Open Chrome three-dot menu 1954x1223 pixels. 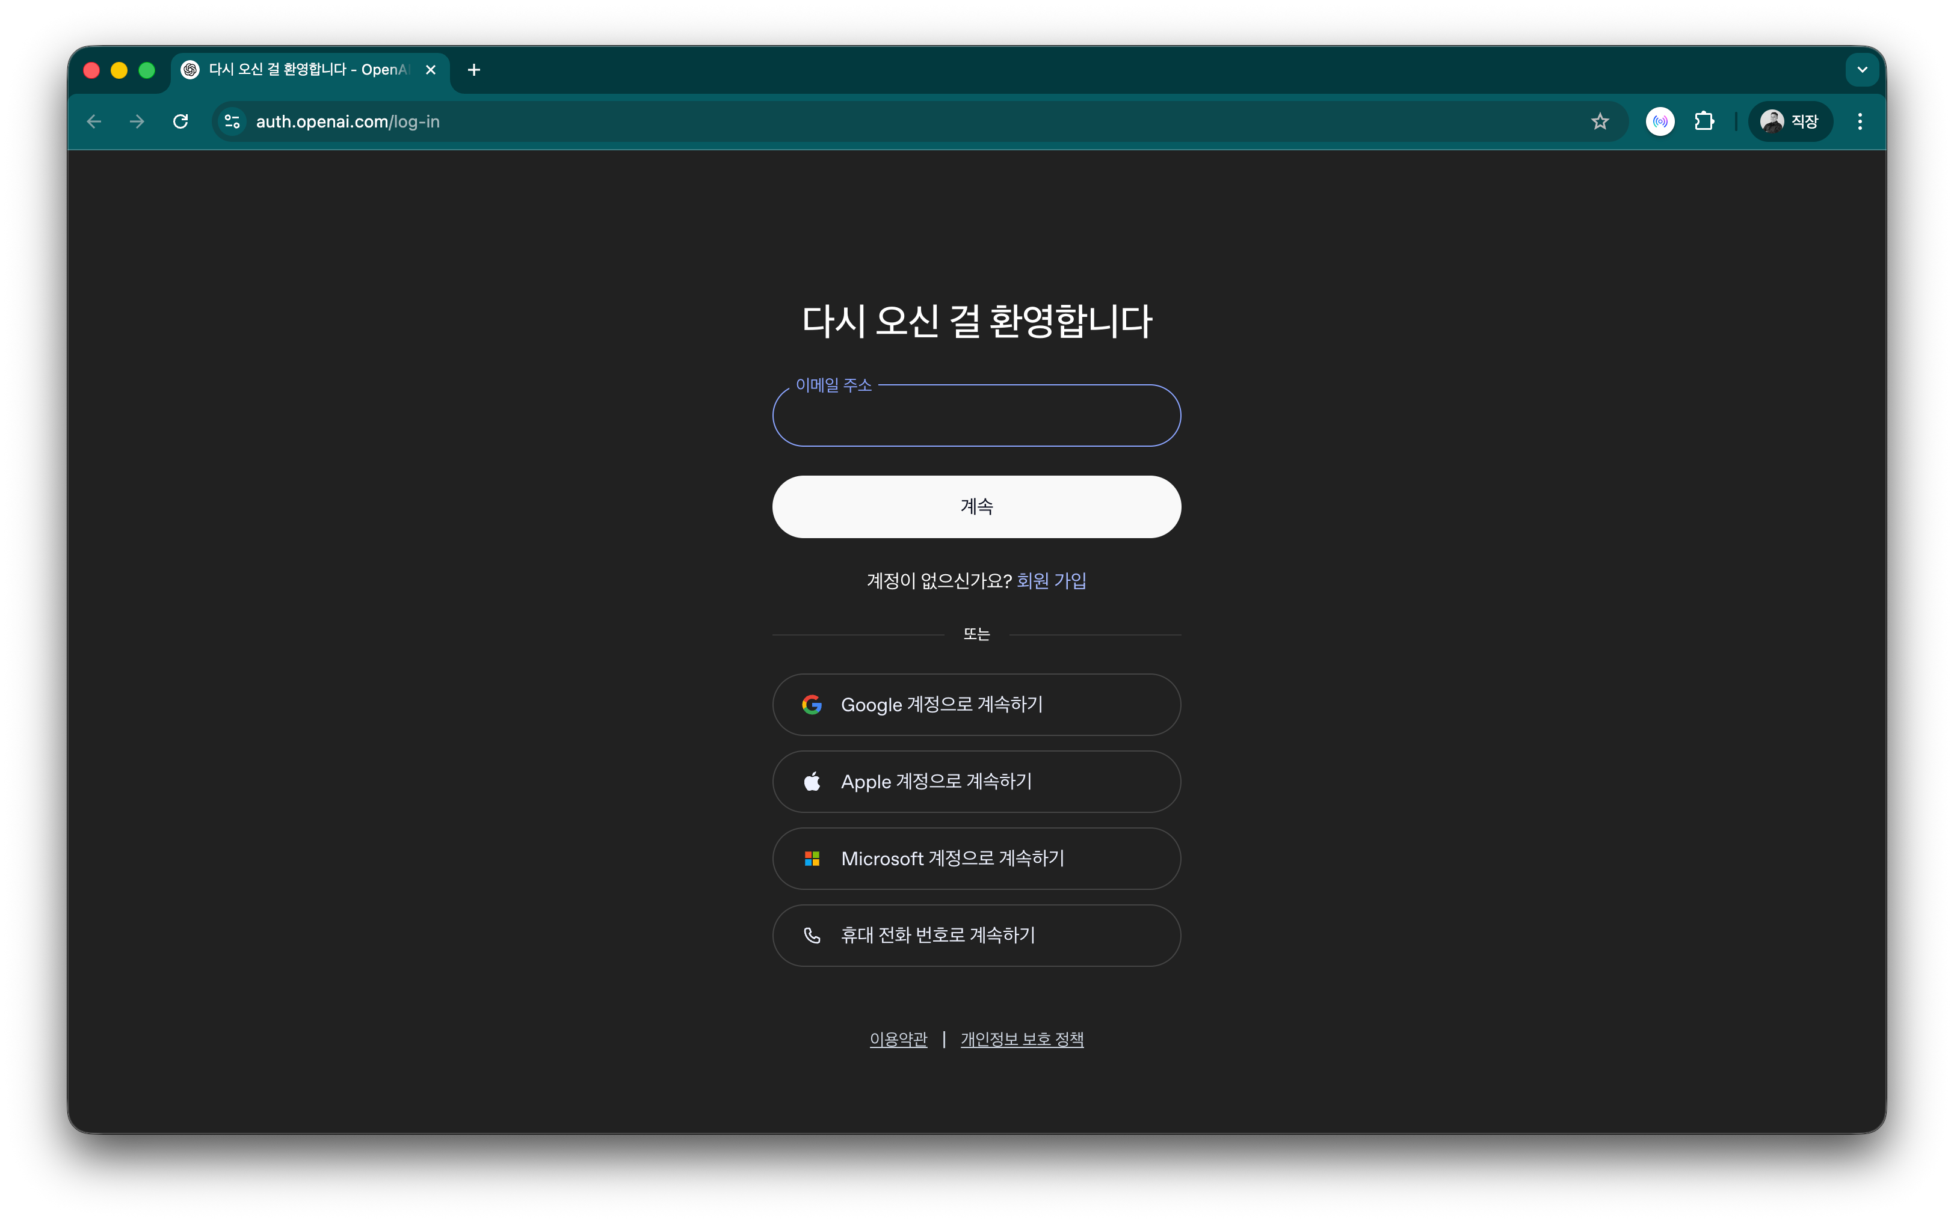point(1860,121)
